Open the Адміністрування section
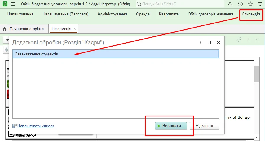Viewport: 265px width, 141px height. (x=112, y=14)
